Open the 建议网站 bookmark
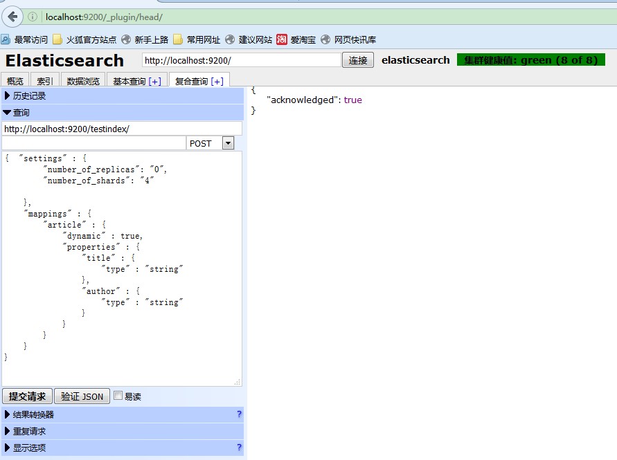 click(x=249, y=39)
